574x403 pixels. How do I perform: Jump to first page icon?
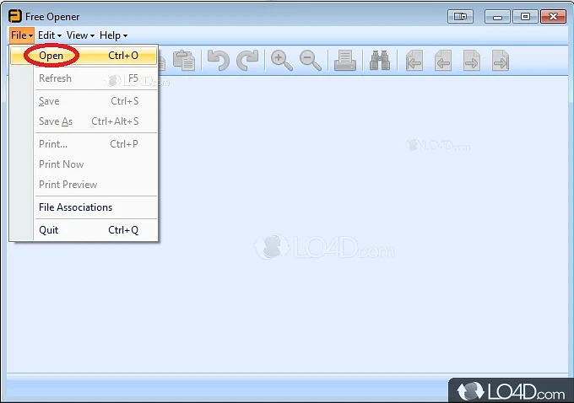pos(414,61)
